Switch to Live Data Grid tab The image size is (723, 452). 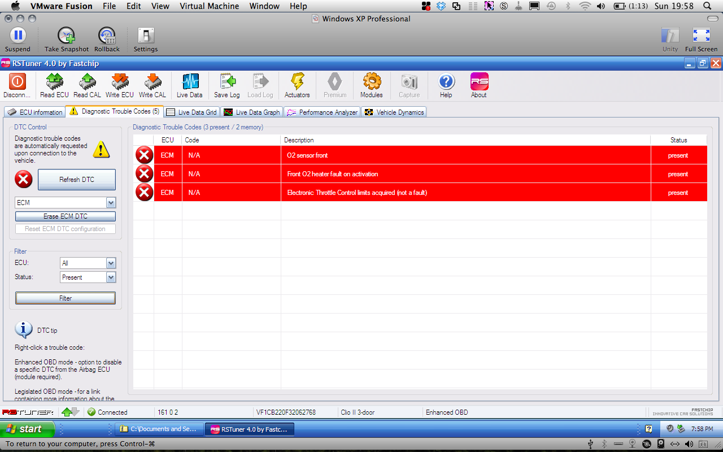point(191,112)
